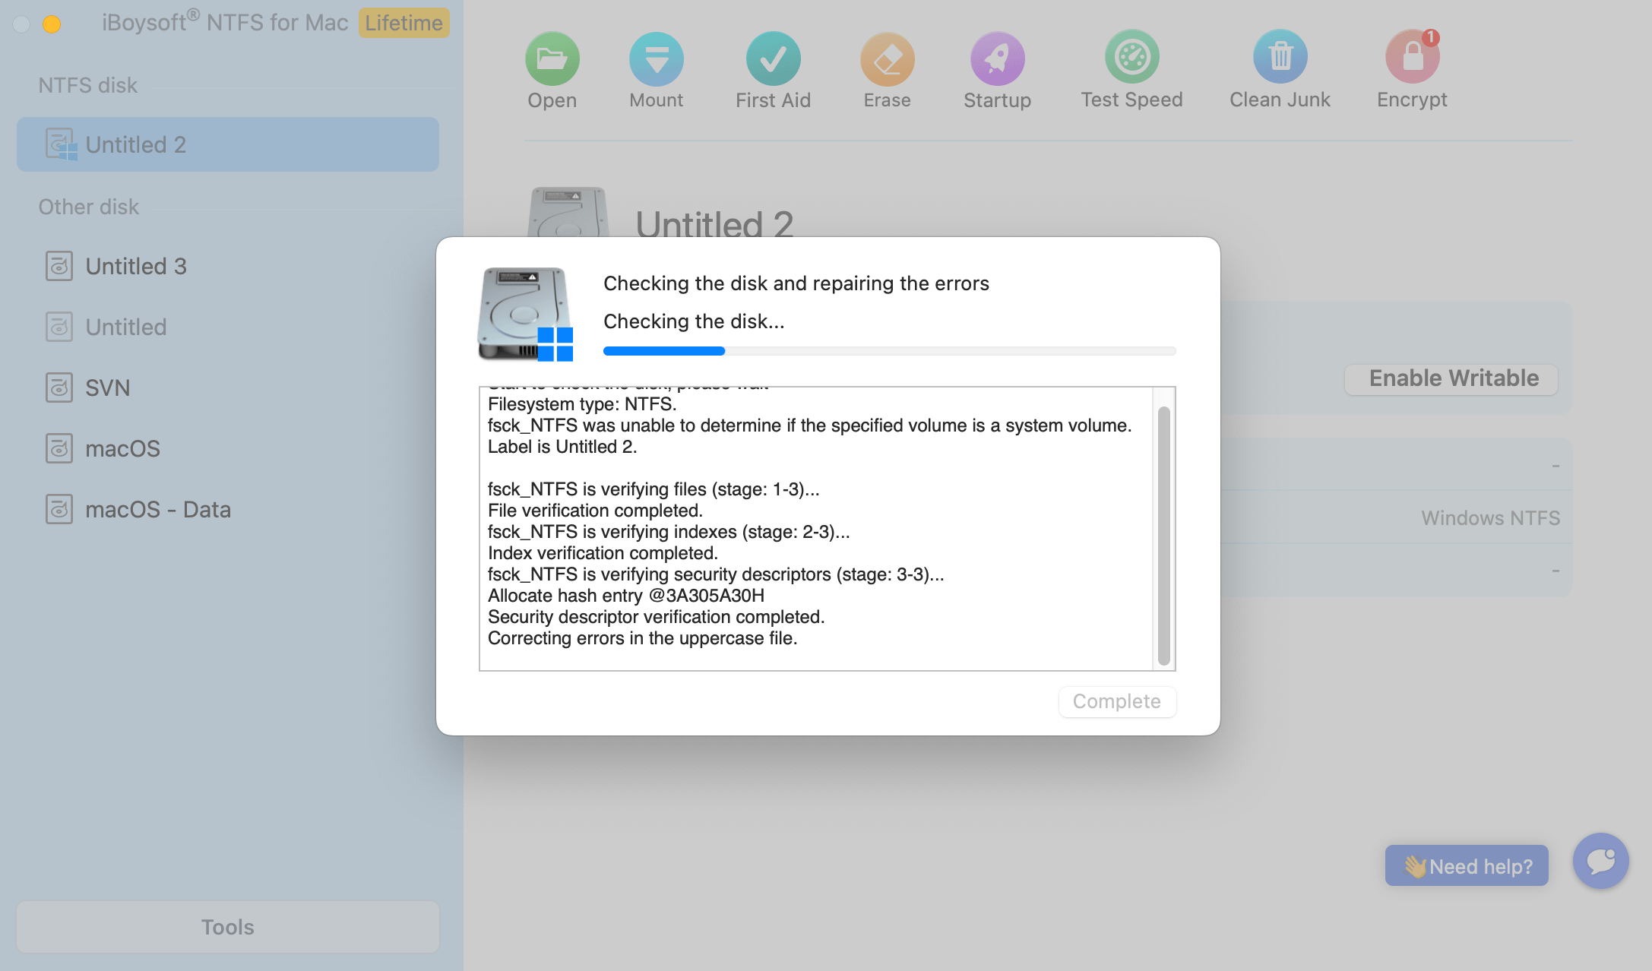Click the Open folder toolbar icon
Image resolution: width=1652 pixels, height=971 pixels.
pos(552,59)
